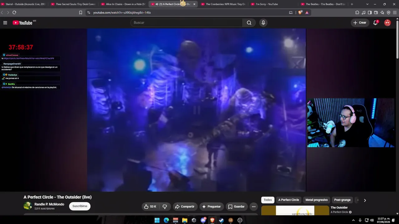Open Discord from the taskbar
The image size is (399, 224).
point(203,220)
